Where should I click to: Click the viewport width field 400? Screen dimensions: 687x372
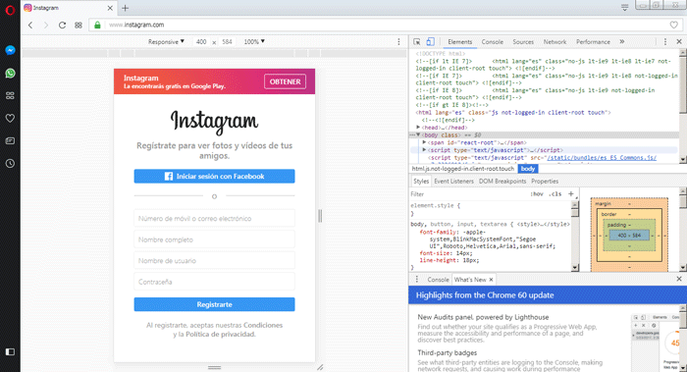[x=201, y=41]
